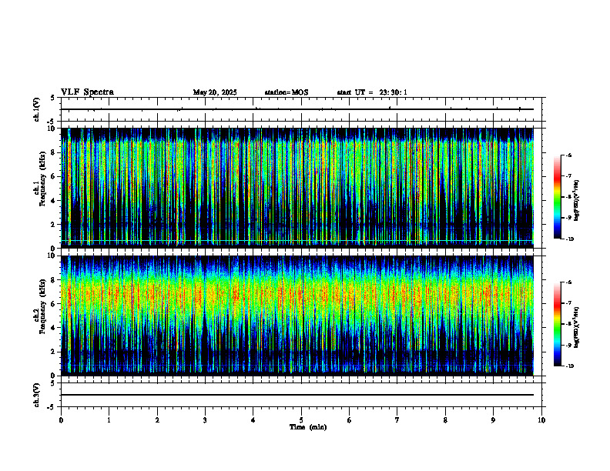Viewport: 610px width, 471px height.
Task: Click the ch.3(V) waveform axis label
Action: pyautogui.click(x=37, y=395)
